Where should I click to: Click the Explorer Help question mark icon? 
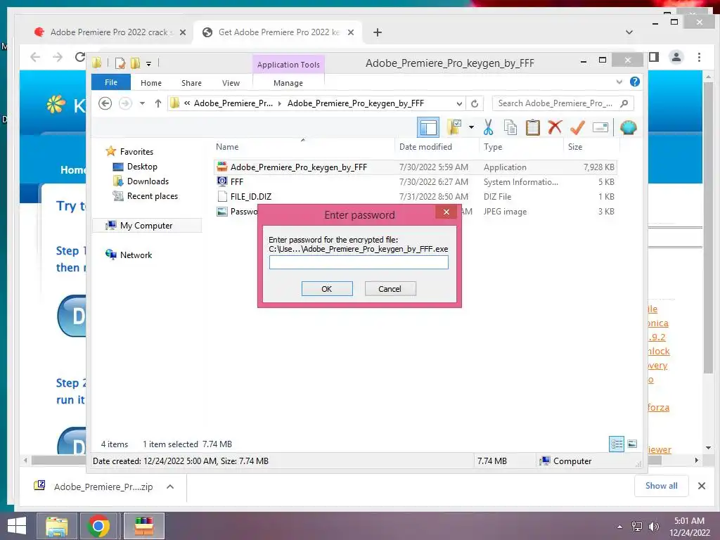[x=635, y=82]
